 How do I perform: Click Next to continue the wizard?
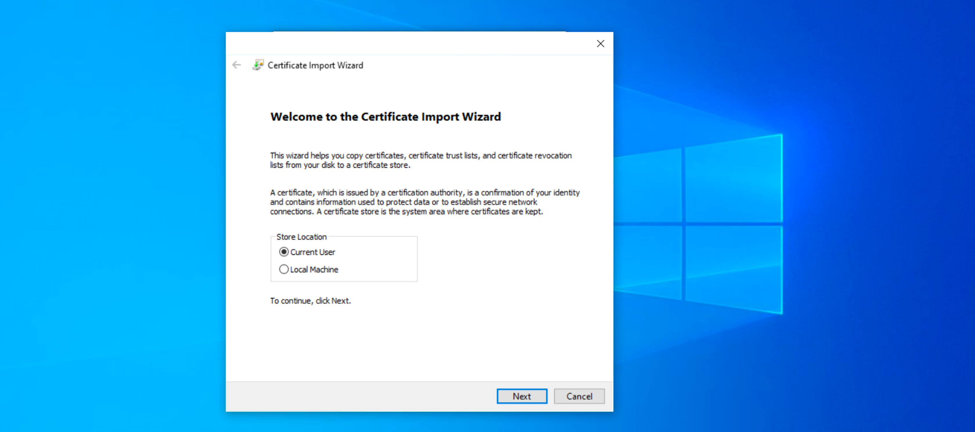click(521, 396)
